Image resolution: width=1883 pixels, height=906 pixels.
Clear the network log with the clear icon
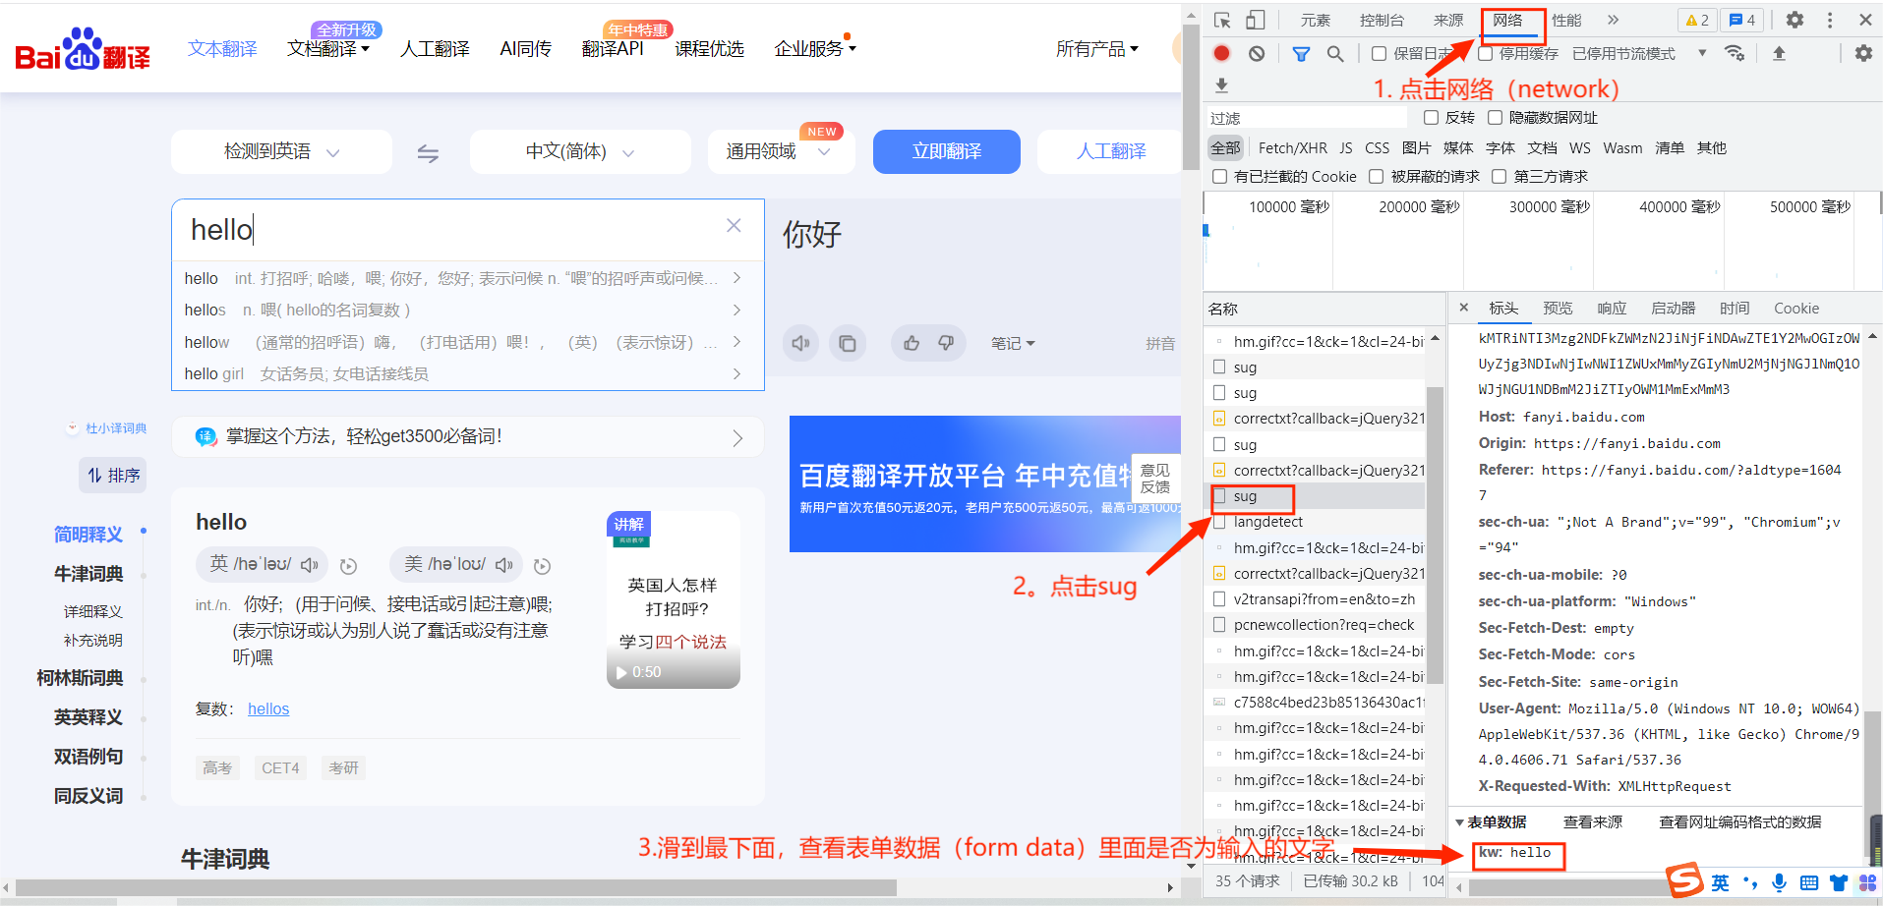point(1257,53)
